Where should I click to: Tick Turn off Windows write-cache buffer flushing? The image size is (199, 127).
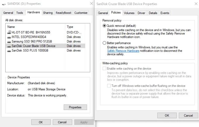coord(109,86)
